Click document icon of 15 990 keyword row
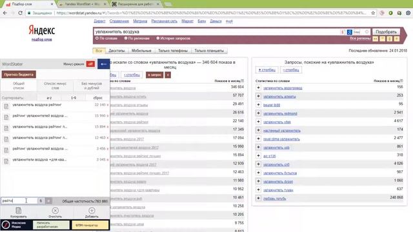 [x=6, y=117]
